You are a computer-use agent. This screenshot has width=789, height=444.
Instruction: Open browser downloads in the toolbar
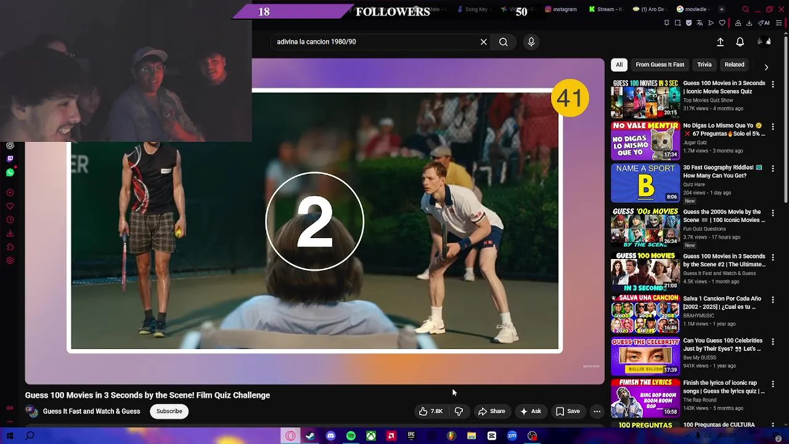pyautogui.click(x=749, y=23)
